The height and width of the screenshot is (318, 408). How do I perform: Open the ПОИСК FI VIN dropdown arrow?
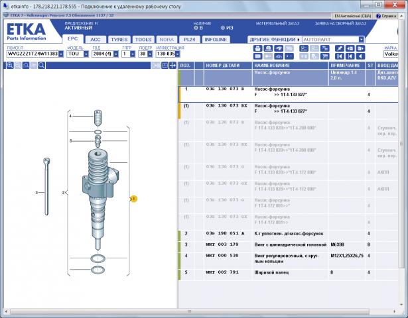61,54
